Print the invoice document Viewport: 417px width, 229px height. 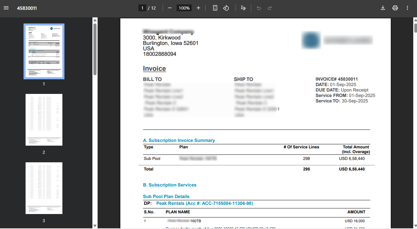click(x=395, y=8)
